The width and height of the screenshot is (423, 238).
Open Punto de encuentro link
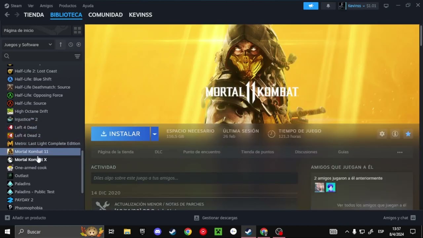[202, 152]
